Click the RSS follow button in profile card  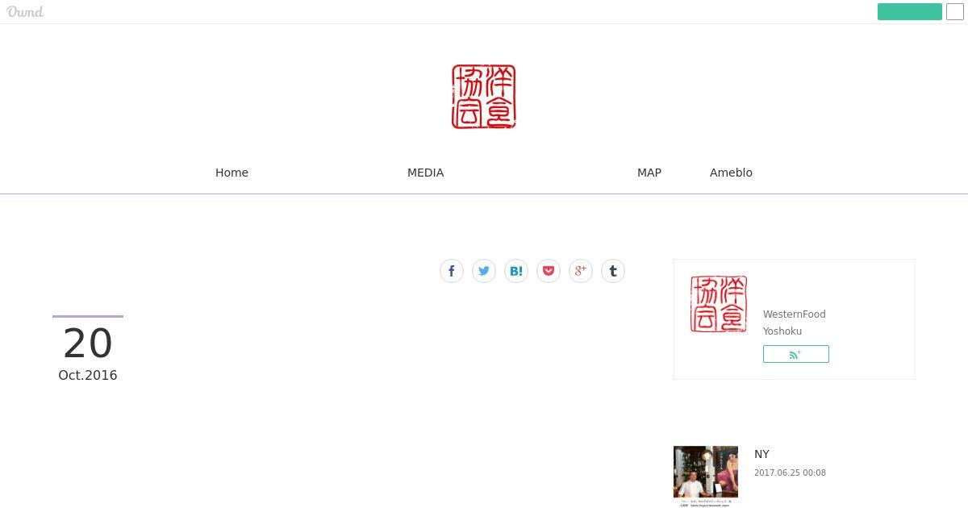point(796,354)
